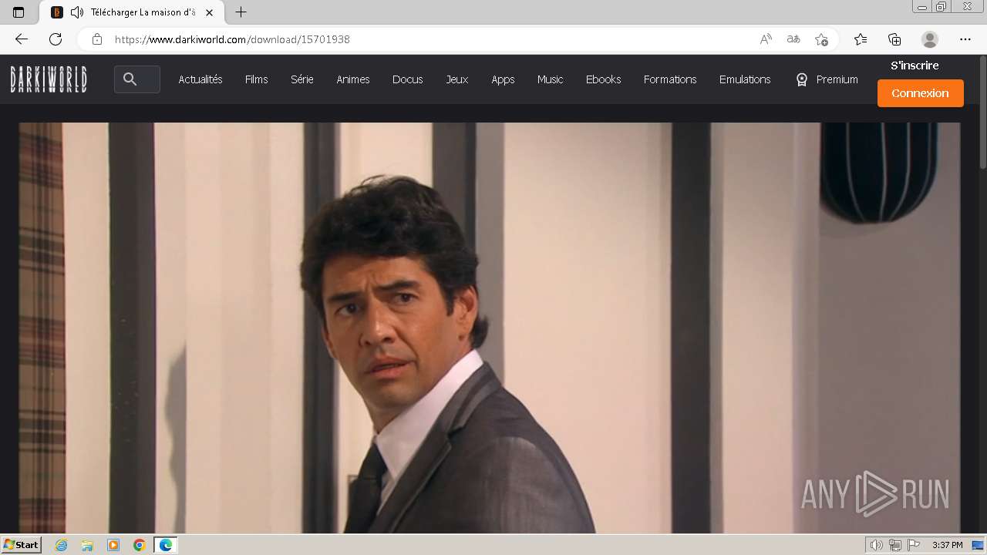
Task: Open Edge Settings and more menu
Action: pyautogui.click(x=965, y=39)
